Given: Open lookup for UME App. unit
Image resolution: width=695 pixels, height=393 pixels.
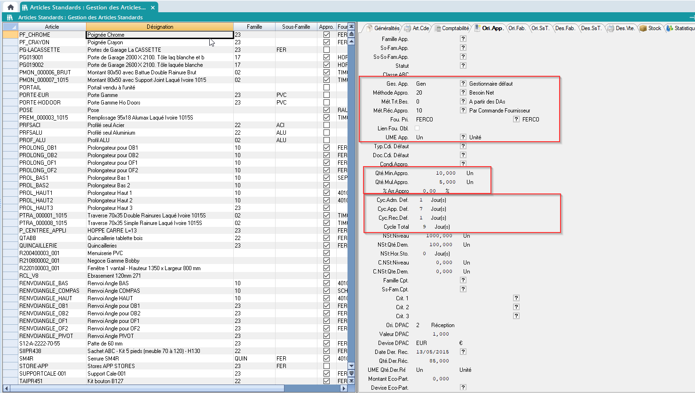Looking at the screenshot, I should (463, 137).
